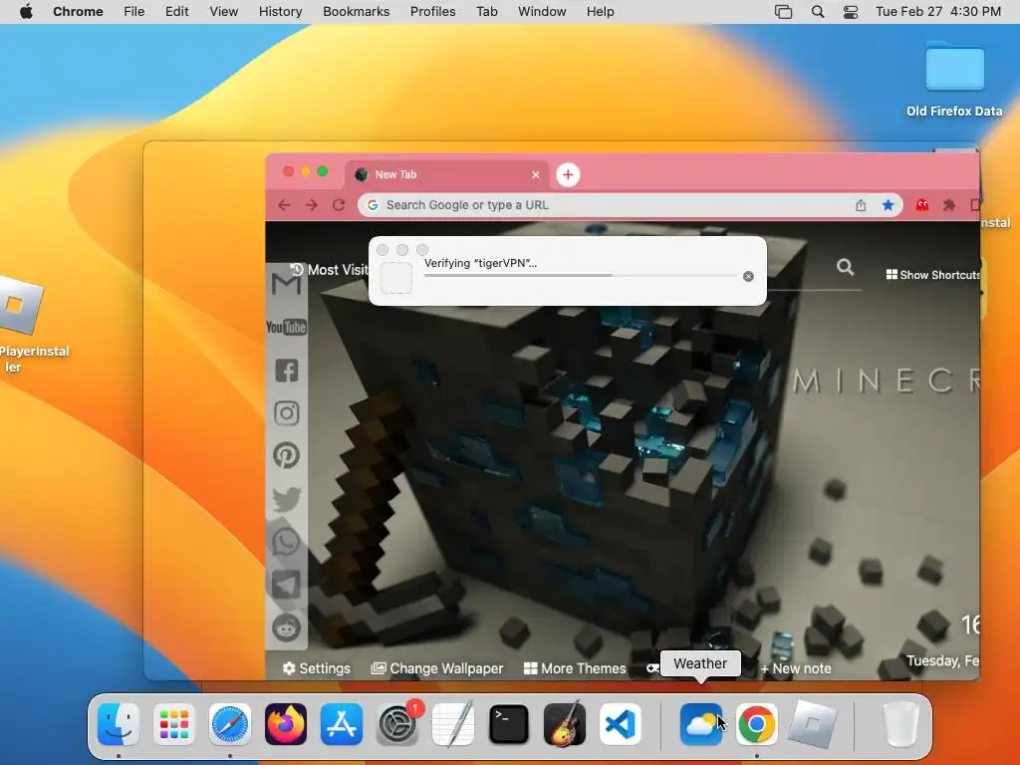This screenshot has width=1020, height=765.
Task: Select RobloxPlayerInstaller on the desktop
Action: point(20,324)
